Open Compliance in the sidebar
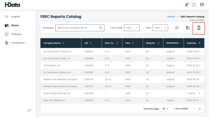Viewport: 209px width, 117px height. tap(18, 43)
